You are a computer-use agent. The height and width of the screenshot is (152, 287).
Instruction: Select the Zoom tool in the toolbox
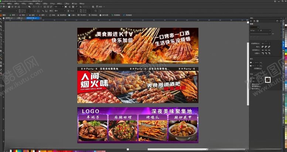pos(1,29)
